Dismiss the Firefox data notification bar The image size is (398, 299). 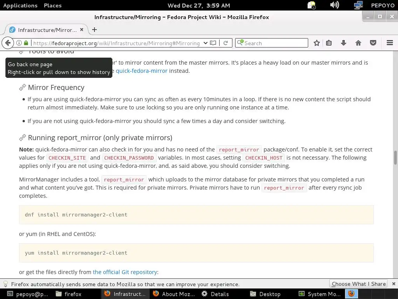pos(393,284)
